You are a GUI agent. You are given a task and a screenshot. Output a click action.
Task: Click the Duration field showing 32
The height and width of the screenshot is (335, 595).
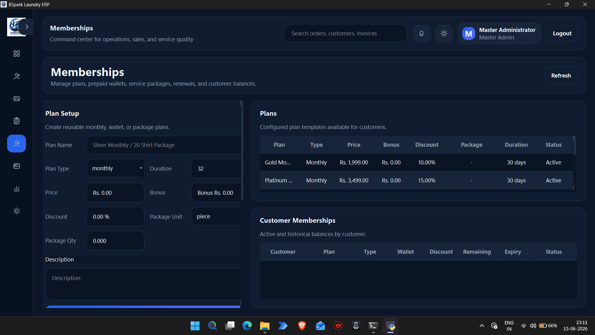216,168
